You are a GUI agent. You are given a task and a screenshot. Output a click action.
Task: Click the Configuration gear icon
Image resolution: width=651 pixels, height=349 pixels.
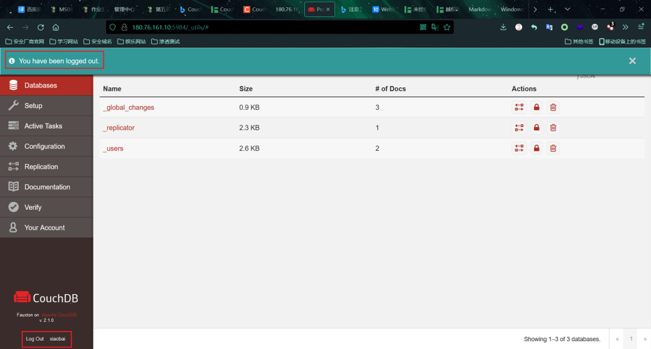pos(13,146)
